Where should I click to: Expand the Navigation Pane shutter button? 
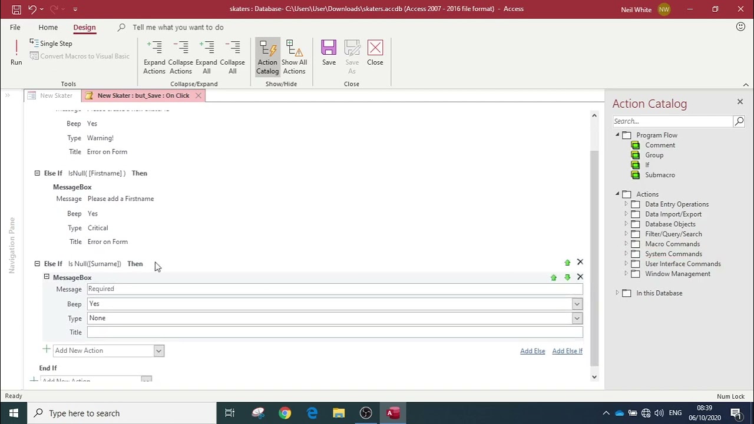[x=8, y=95]
